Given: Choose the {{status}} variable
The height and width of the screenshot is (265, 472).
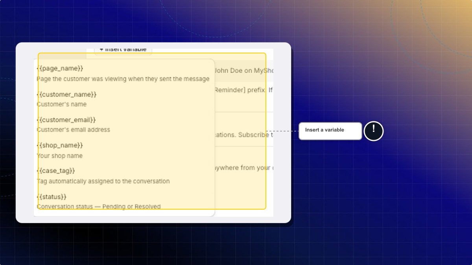Looking at the screenshot, I should click(52, 196).
